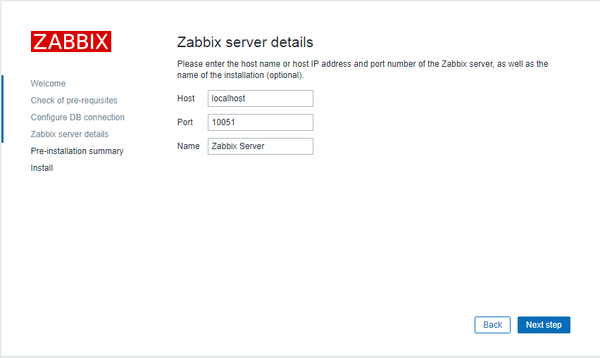The image size is (600, 358).
Task: Focus the Host input field
Action: (260, 98)
